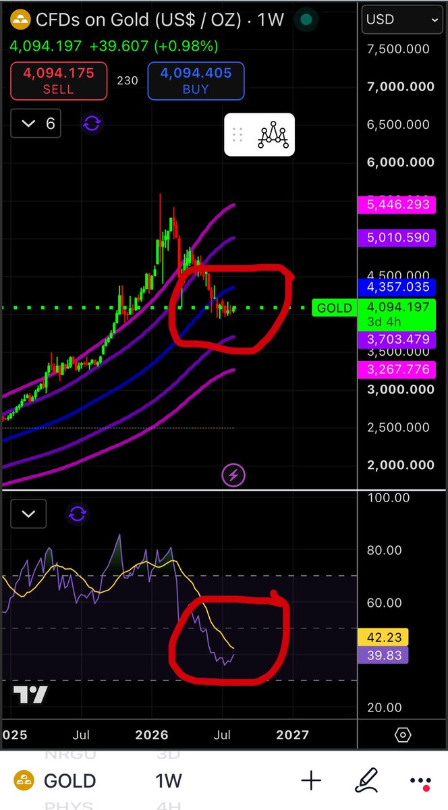448x810 pixels.
Task: Select the head and shoulders pattern tool
Action: click(273, 135)
